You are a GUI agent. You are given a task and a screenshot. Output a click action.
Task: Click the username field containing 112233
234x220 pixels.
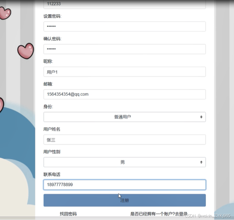point(124,4)
